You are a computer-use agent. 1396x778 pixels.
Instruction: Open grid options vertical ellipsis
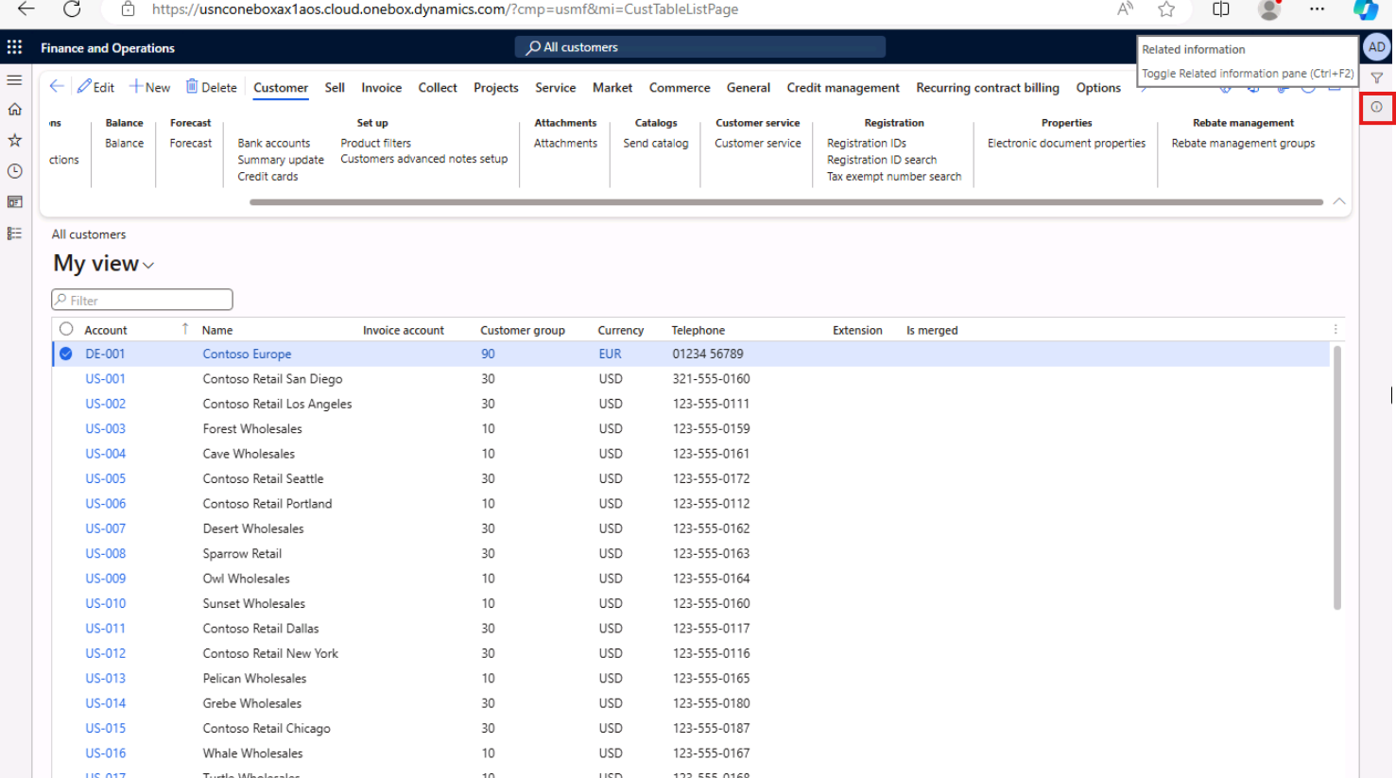[x=1336, y=330]
